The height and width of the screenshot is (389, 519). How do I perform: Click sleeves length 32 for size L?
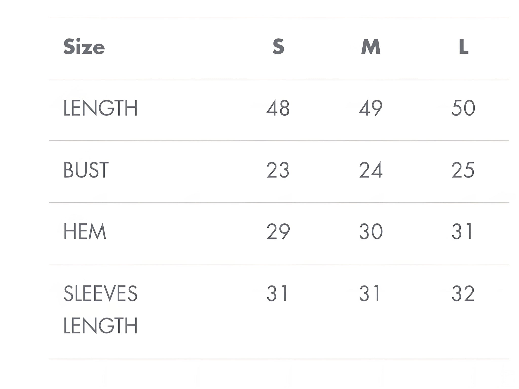463,293
